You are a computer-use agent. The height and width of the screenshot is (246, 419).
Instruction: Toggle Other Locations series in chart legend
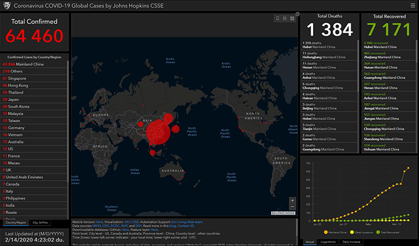tap(361, 232)
